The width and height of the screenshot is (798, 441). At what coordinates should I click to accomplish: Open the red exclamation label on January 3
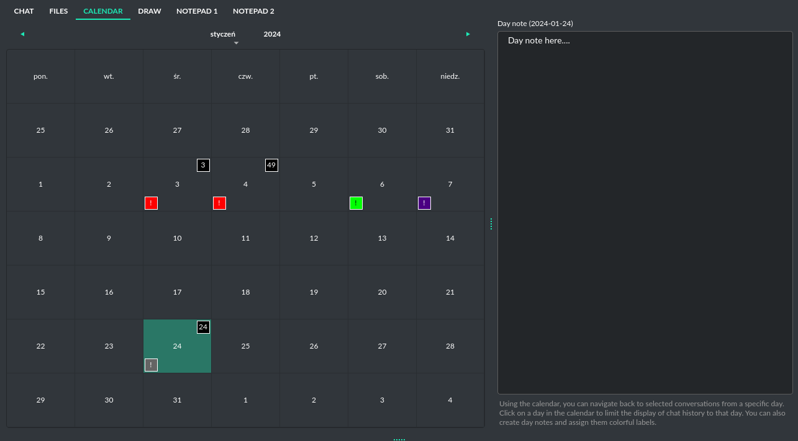point(151,203)
